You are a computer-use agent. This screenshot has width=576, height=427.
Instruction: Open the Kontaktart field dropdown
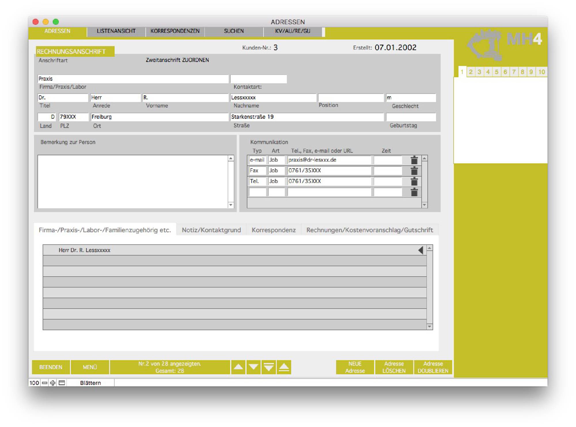point(258,79)
